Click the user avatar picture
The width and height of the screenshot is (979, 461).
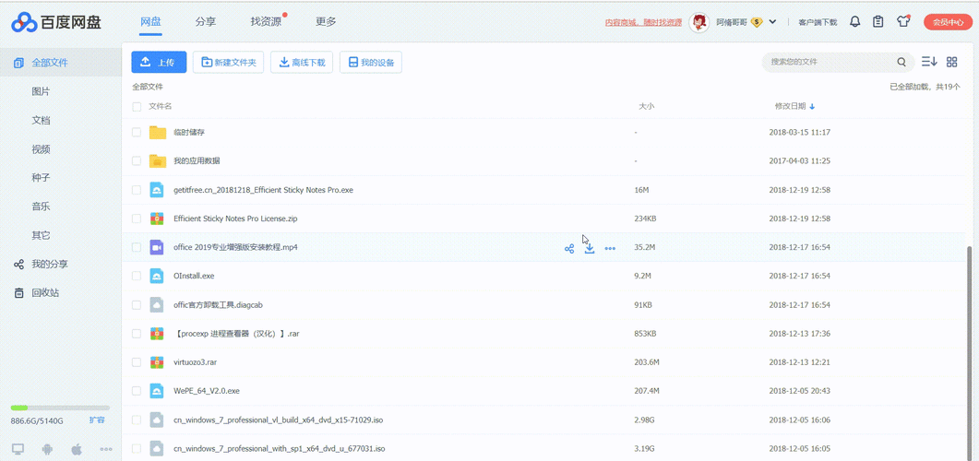pos(698,22)
